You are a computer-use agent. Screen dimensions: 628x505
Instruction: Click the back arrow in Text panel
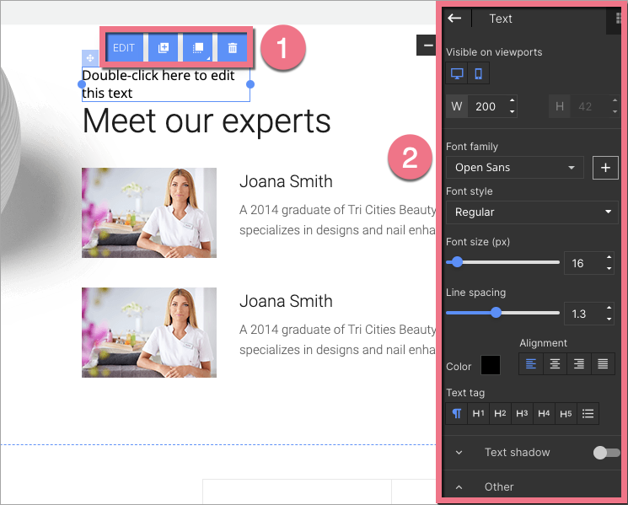click(x=455, y=19)
